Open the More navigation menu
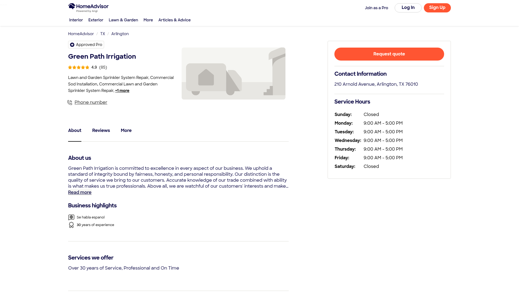 point(148,20)
